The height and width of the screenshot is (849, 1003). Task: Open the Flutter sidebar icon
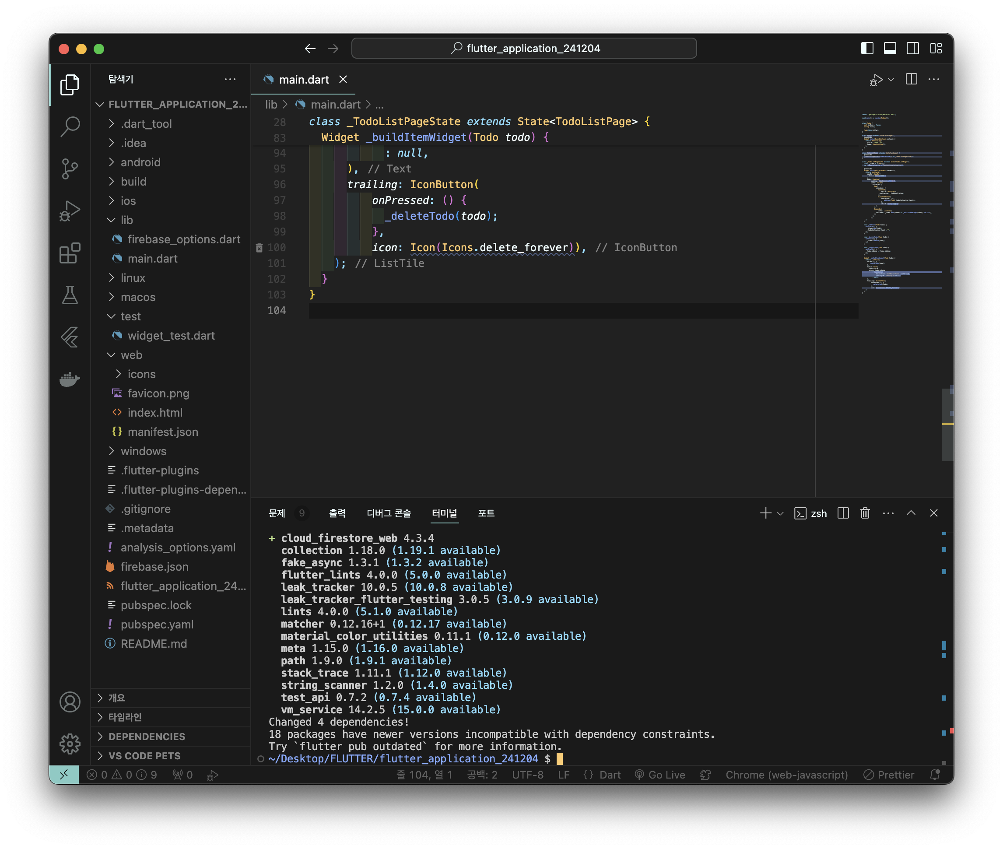[x=70, y=337]
